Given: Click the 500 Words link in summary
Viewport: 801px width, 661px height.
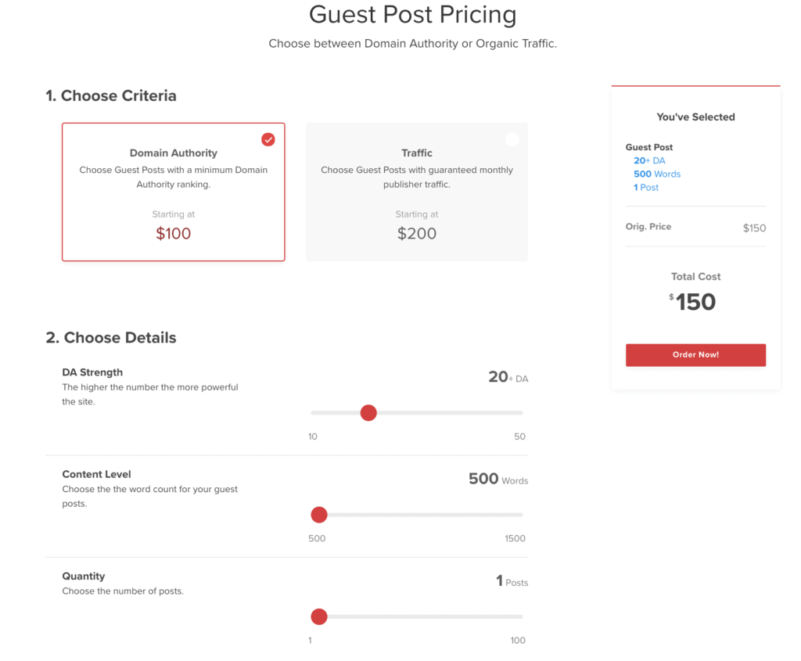Looking at the screenshot, I should [657, 174].
